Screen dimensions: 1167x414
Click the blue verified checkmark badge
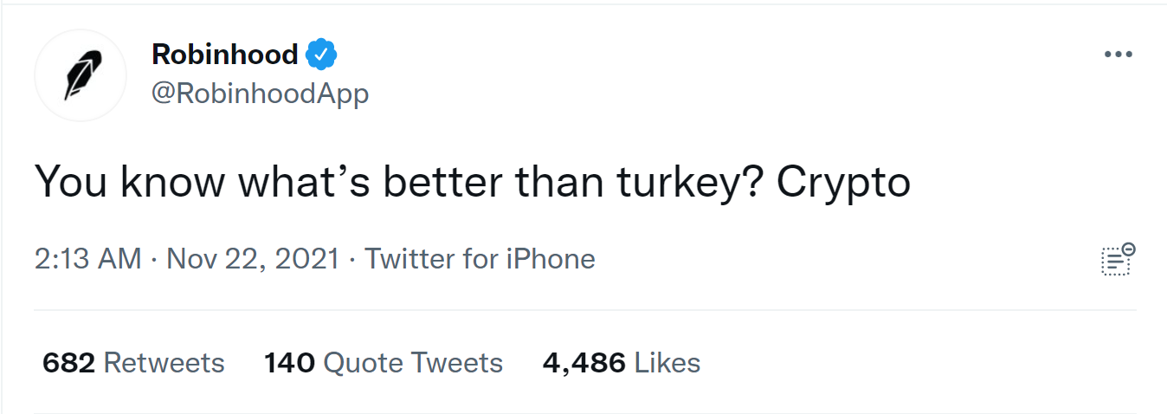pyautogui.click(x=321, y=55)
